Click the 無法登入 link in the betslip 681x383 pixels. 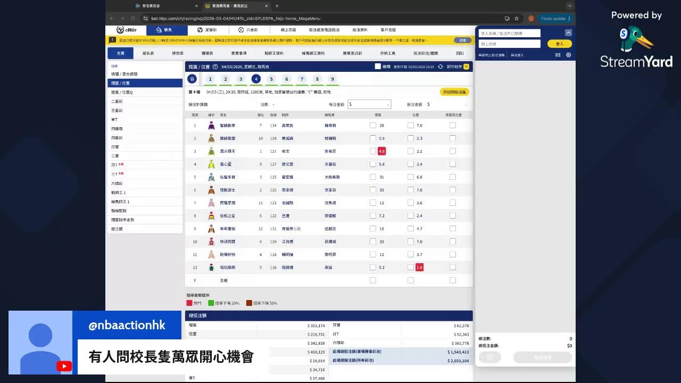(517, 55)
